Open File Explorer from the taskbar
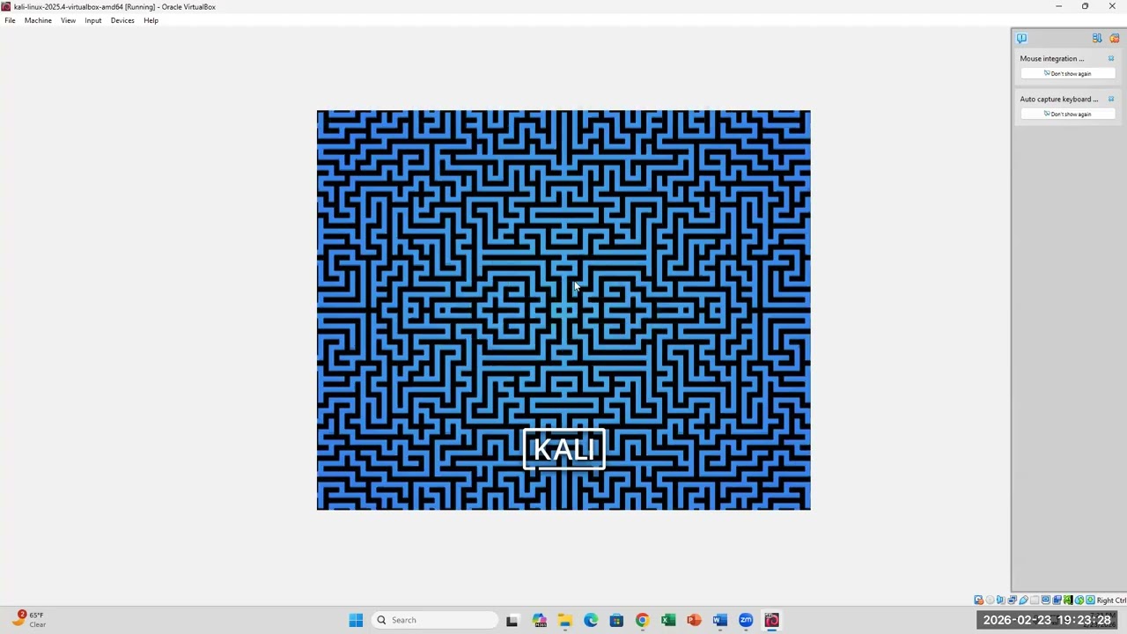This screenshot has height=634, width=1127. (564, 620)
